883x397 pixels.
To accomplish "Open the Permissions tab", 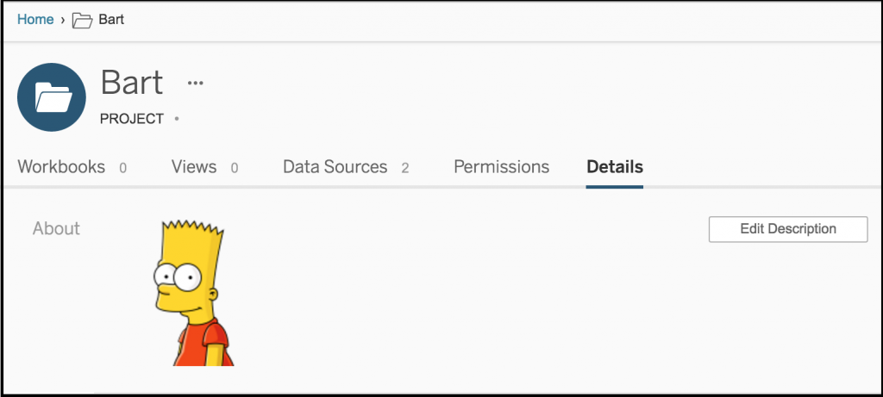I will click(x=502, y=167).
